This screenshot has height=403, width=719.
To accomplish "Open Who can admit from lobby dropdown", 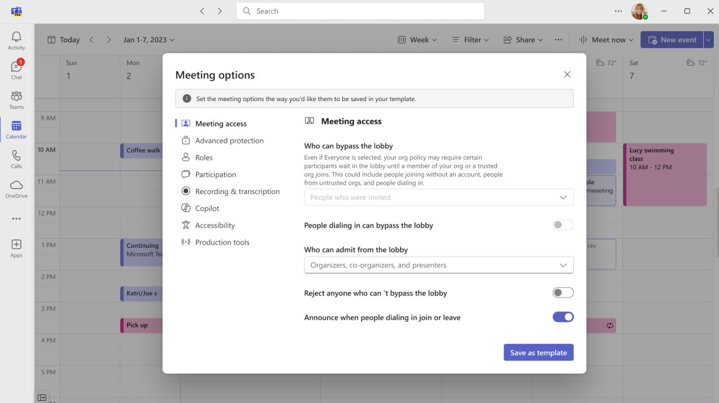I will click(439, 265).
